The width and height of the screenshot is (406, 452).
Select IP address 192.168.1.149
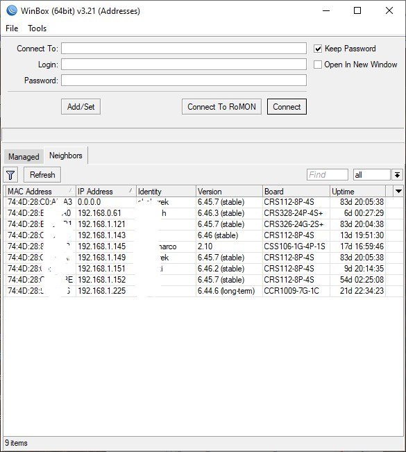[x=101, y=258]
